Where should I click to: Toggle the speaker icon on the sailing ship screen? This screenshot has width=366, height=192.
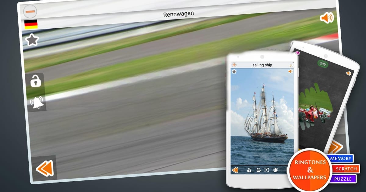[290, 71]
